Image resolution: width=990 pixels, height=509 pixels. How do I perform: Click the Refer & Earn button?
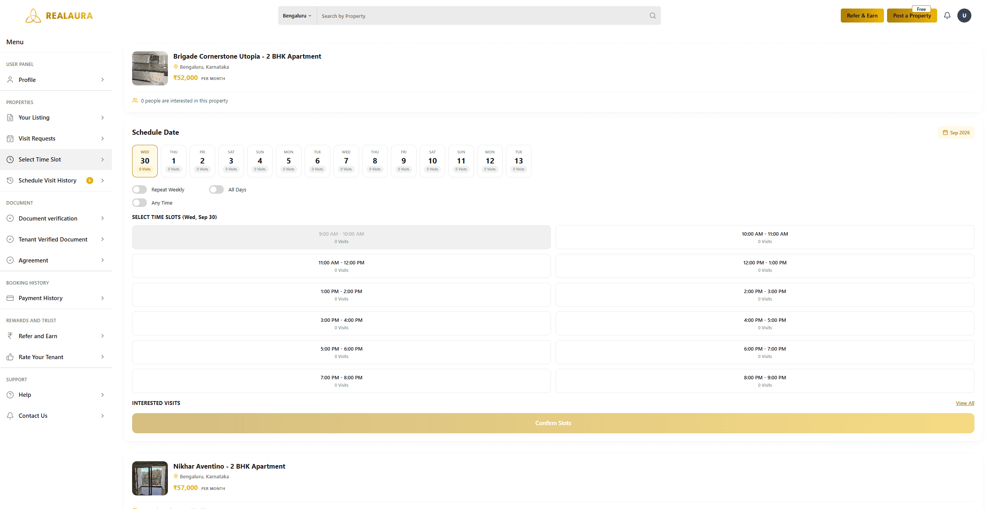click(x=862, y=16)
